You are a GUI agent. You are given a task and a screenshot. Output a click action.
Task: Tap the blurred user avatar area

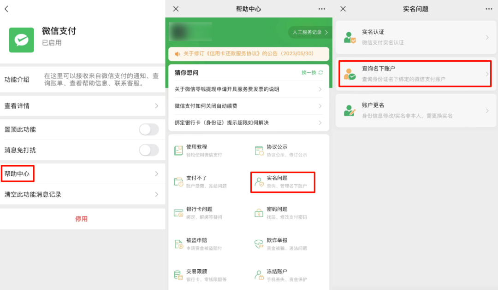tap(190, 32)
